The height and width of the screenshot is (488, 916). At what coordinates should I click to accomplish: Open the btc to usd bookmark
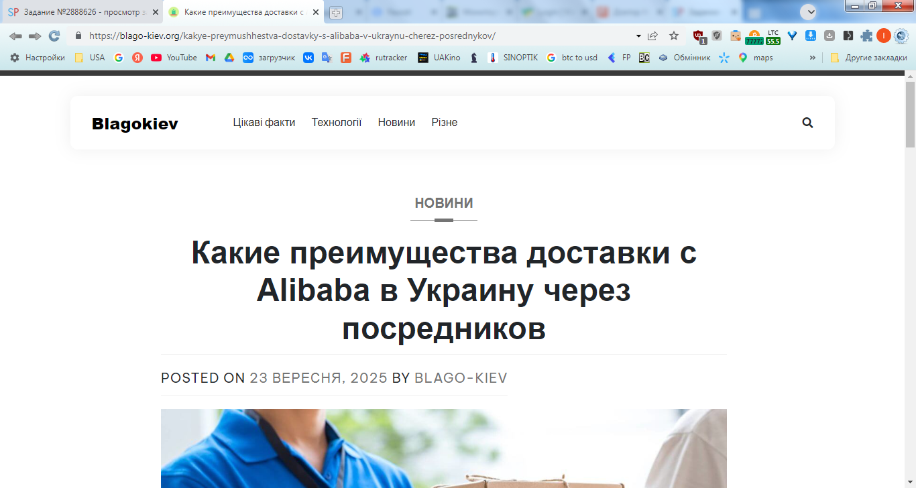tap(572, 58)
